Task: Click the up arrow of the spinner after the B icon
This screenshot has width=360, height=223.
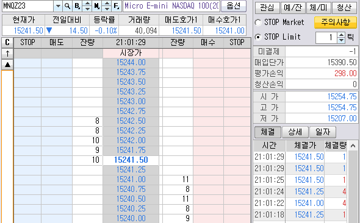Action: (x=87, y=4)
